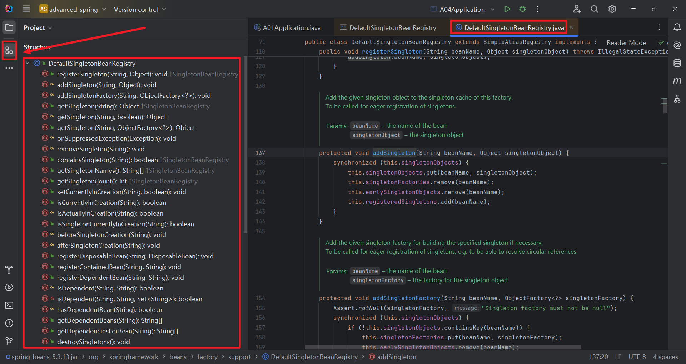Screen dimensions: 686x364
Task: Click the Structure panel vertical scrollbar
Action: pyautogui.click(x=245, y=145)
